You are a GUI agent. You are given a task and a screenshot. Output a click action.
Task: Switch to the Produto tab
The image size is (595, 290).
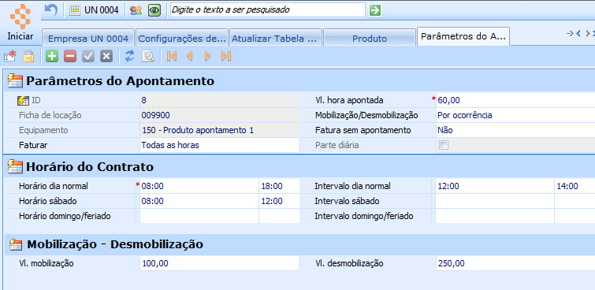(370, 39)
